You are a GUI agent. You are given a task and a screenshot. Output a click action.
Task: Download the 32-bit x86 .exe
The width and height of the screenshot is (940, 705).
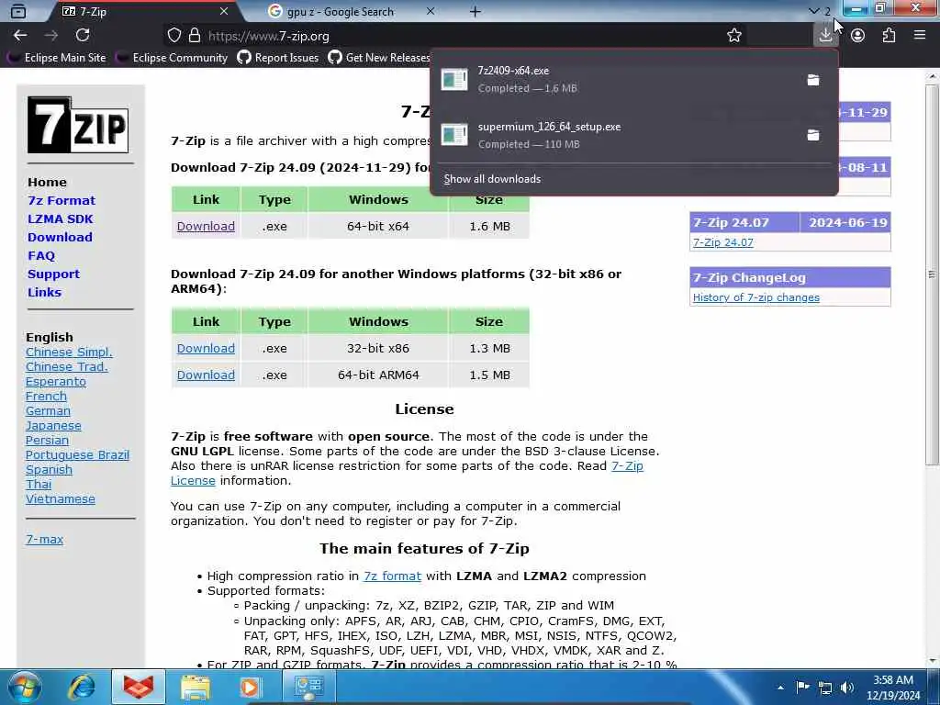pos(206,348)
